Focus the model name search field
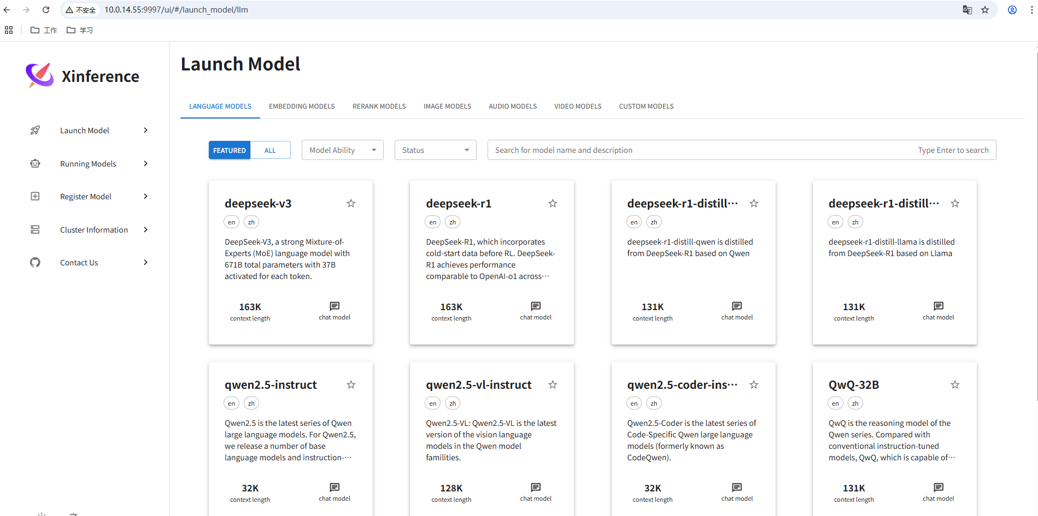Image resolution: width=1038 pixels, height=516 pixels. click(742, 150)
